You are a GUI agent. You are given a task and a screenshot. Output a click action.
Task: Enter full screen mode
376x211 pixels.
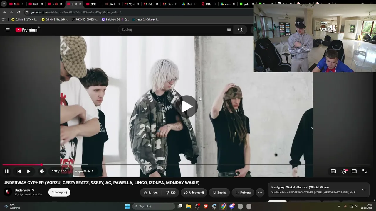click(365, 171)
